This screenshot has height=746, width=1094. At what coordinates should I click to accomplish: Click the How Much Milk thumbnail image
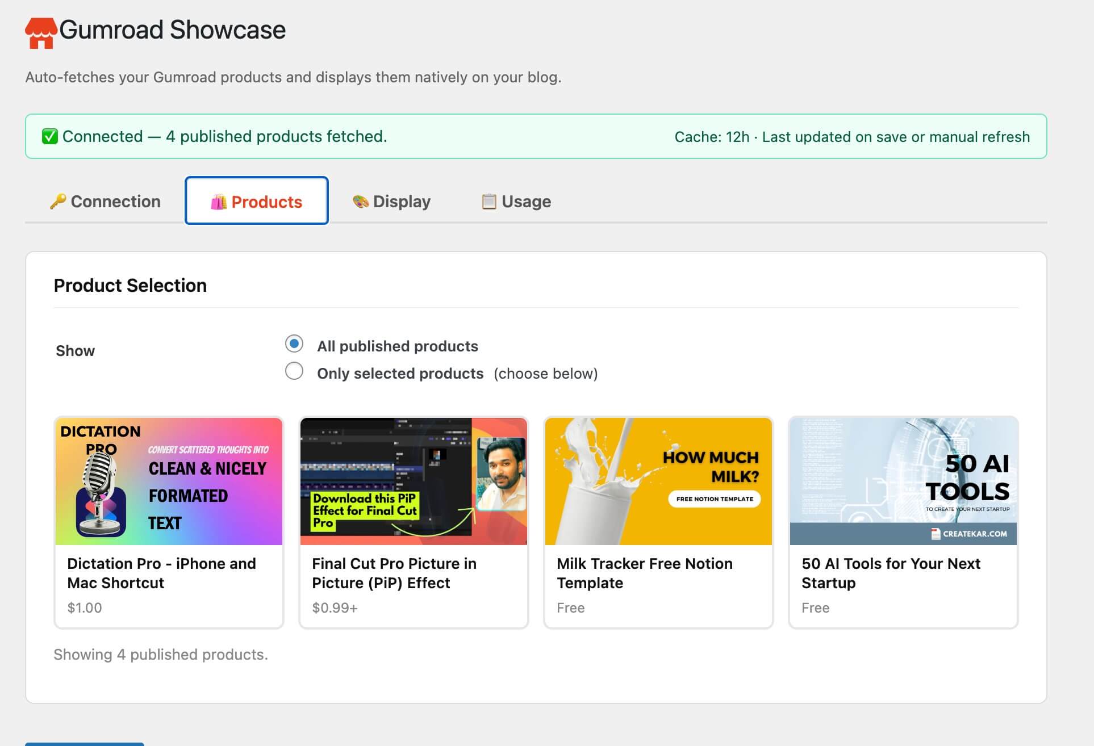[x=659, y=481]
